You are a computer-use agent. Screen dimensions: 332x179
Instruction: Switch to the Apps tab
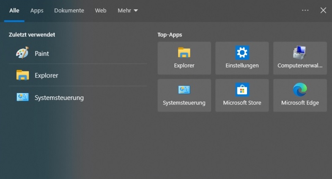click(x=37, y=11)
